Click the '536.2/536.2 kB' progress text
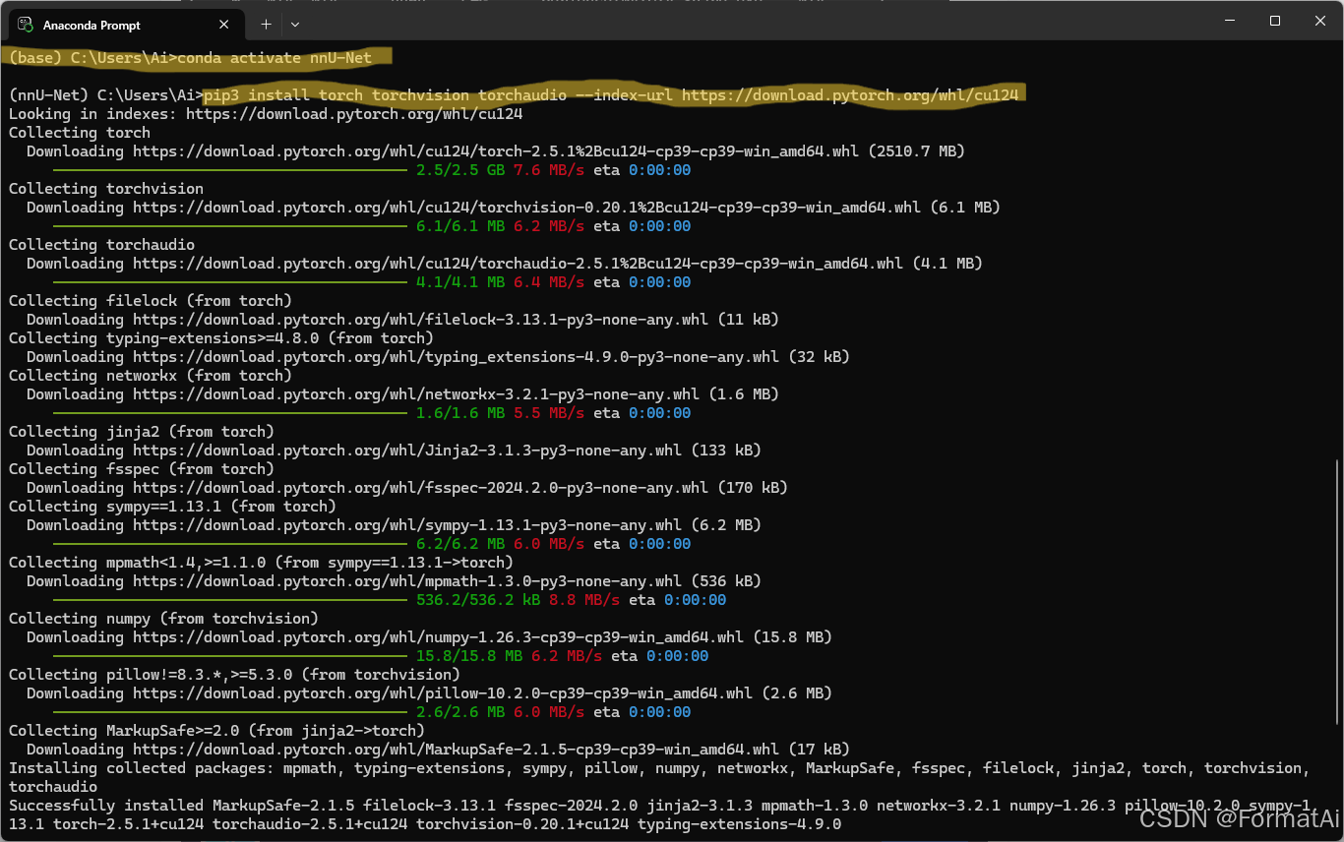The height and width of the screenshot is (842, 1344). click(478, 600)
